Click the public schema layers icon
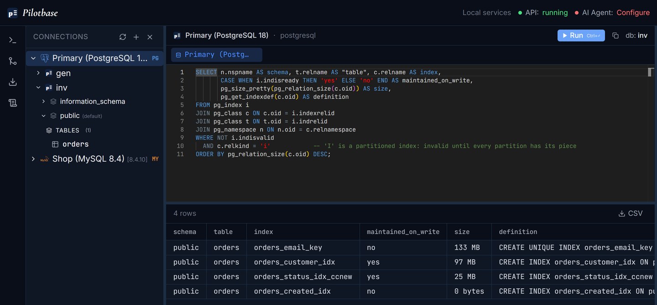 pyautogui.click(x=53, y=116)
